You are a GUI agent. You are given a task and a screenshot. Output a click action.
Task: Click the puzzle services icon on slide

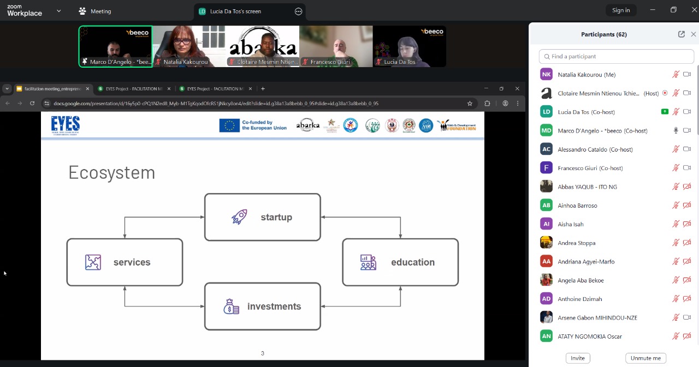tap(93, 262)
